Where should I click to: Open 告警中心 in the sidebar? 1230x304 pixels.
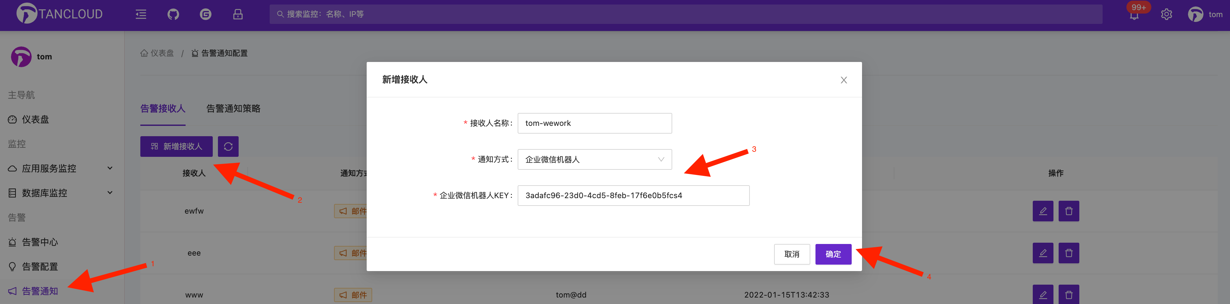coord(40,242)
